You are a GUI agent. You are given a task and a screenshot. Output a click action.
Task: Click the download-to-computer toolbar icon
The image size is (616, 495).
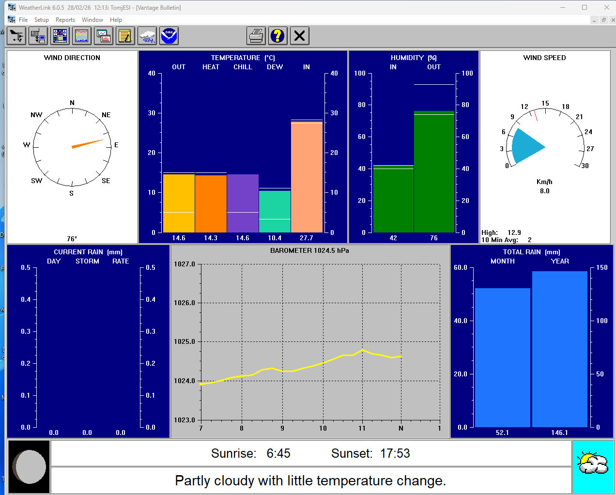[x=38, y=36]
